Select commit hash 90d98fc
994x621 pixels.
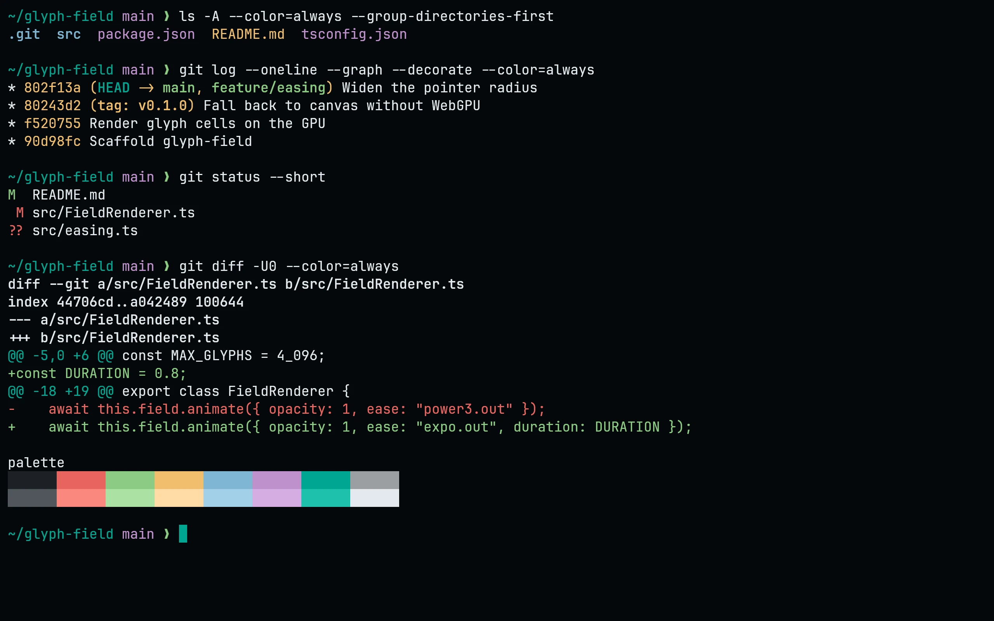[52, 141]
